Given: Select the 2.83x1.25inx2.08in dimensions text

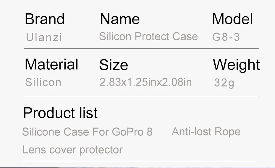Looking at the screenshot, I should (145, 82).
